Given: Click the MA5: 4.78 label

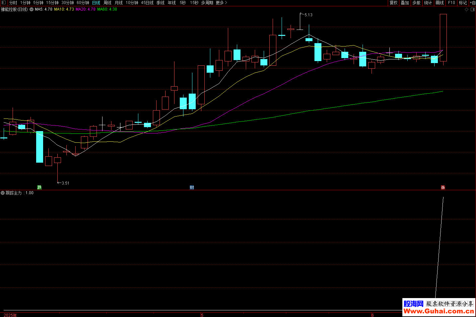Looking at the screenshot, I should (x=43, y=9).
